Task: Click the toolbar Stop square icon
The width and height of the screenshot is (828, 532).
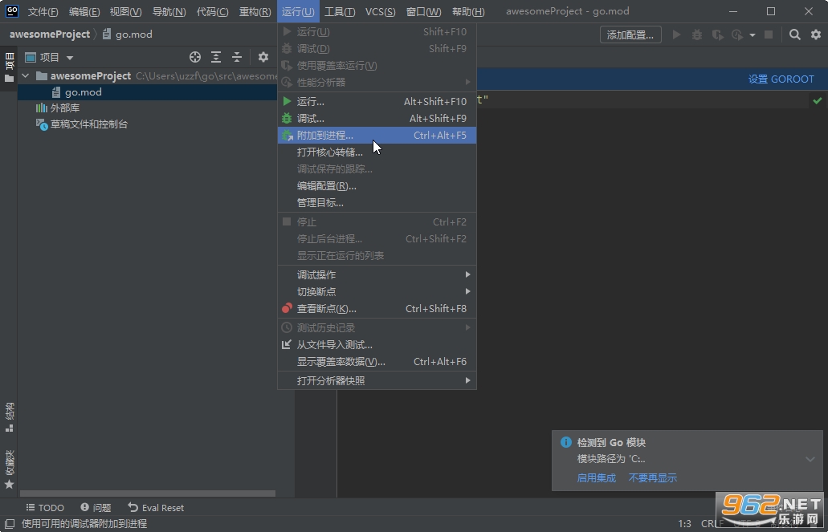Action: 769,35
